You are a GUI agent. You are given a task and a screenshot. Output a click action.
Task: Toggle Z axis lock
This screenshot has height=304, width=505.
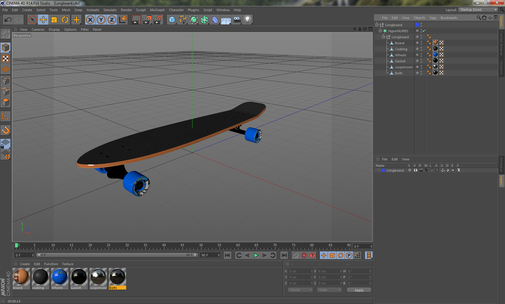pyautogui.click(x=112, y=20)
